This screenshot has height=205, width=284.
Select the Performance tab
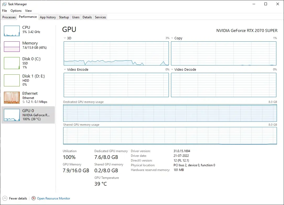[x=28, y=17]
